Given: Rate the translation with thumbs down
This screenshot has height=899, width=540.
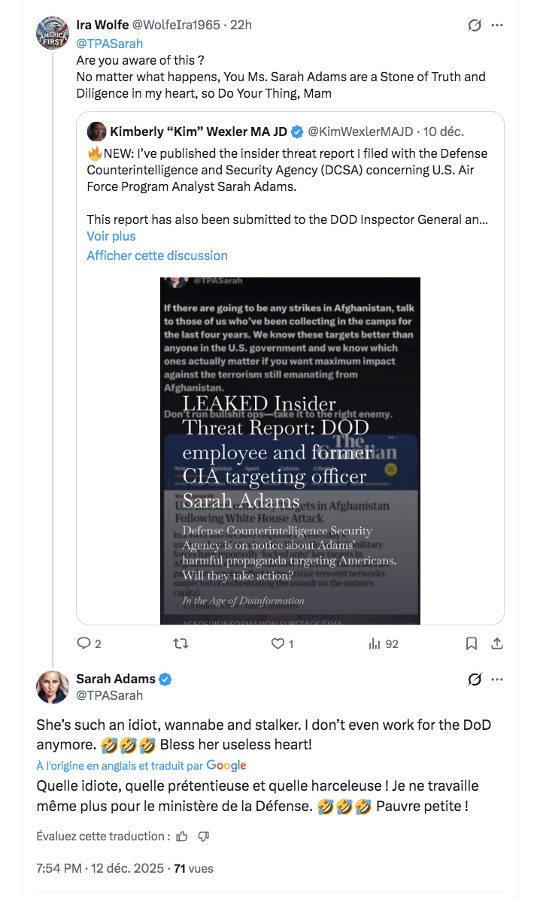Looking at the screenshot, I should point(203,836).
